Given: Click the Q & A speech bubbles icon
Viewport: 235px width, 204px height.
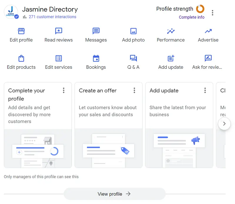Looking at the screenshot, I should coord(133,58).
